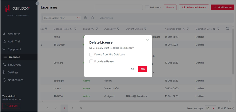Go to the last page
The height and width of the screenshot is (112, 236).
pyautogui.click(x=81, y=108)
